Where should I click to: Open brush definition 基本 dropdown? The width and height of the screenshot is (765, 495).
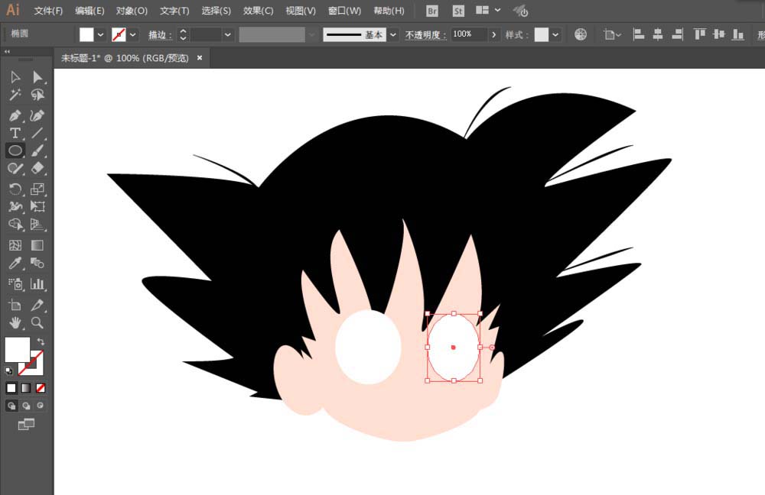pos(392,34)
